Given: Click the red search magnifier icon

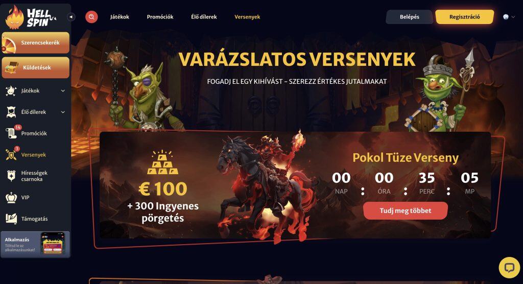Looking at the screenshot, I should [91, 17].
